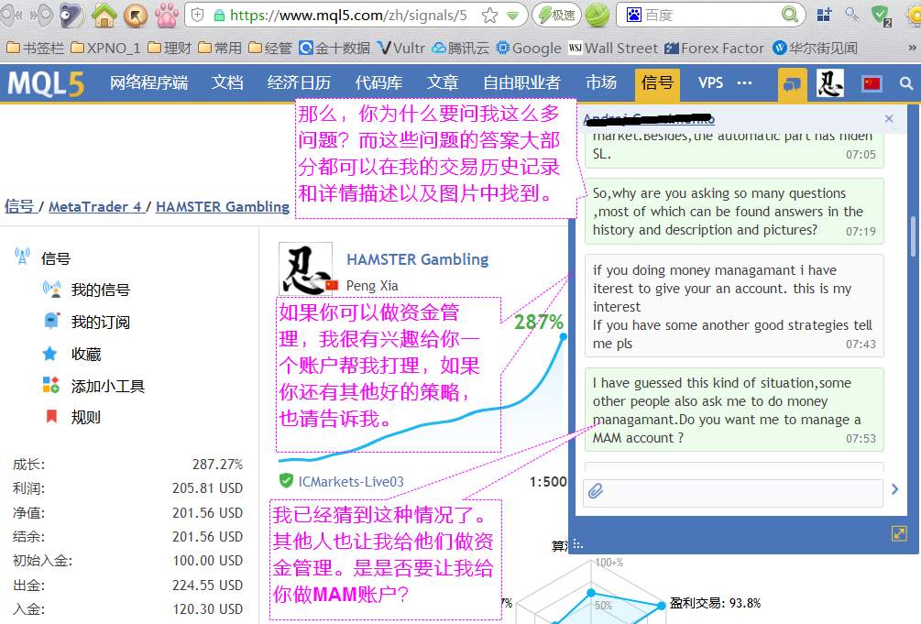Open the browser home page icon
The width and height of the screenshot is (921, 624).
(104, 16)
